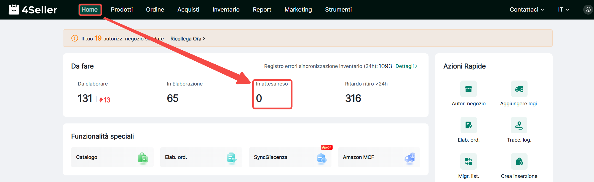594x182 pixels.
Task: Open the settings gear icon
Action: click(x=588, y=10)
